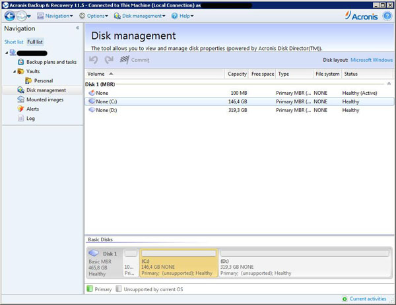Switch to the Full list view
This screenshot has width=396, height=305.
pos(35,42)
